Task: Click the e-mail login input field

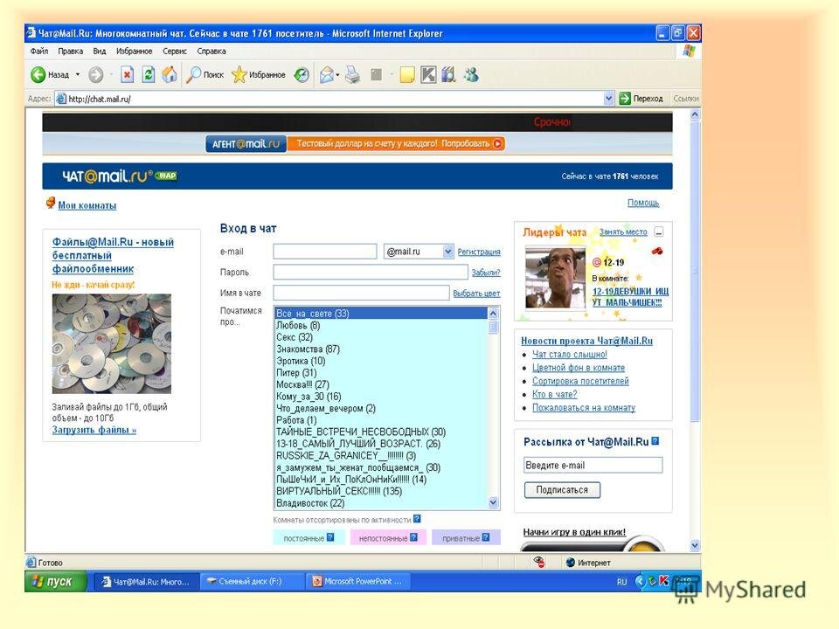Action: 325,251
